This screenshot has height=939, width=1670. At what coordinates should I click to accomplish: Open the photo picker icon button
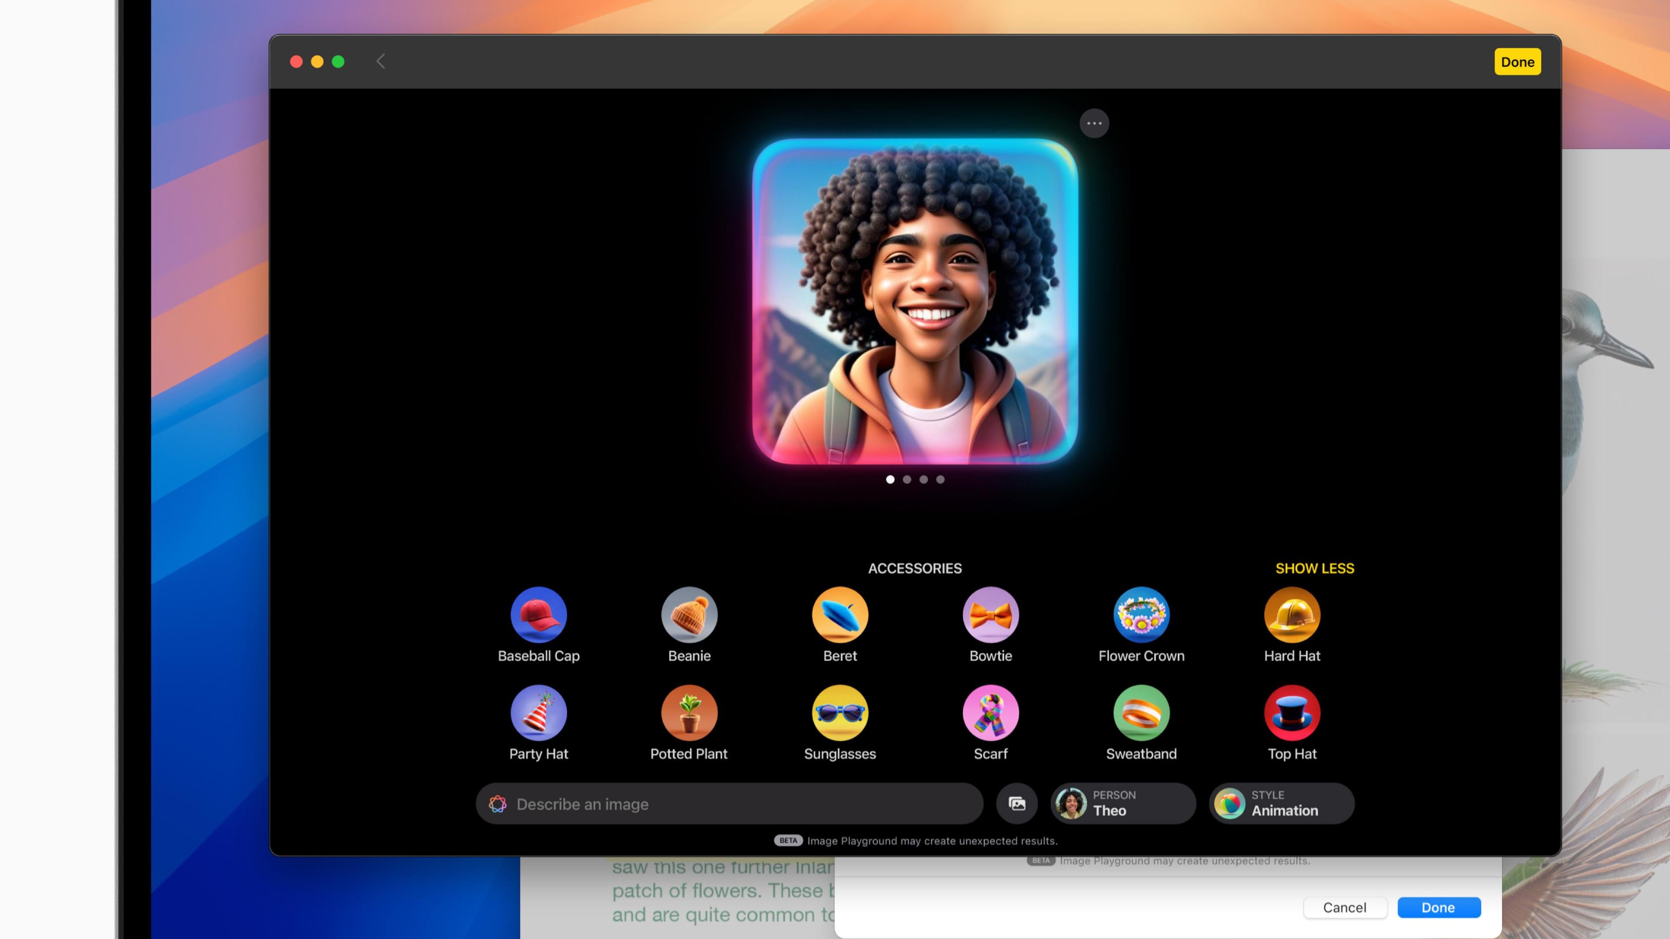tap(1016, 803)
